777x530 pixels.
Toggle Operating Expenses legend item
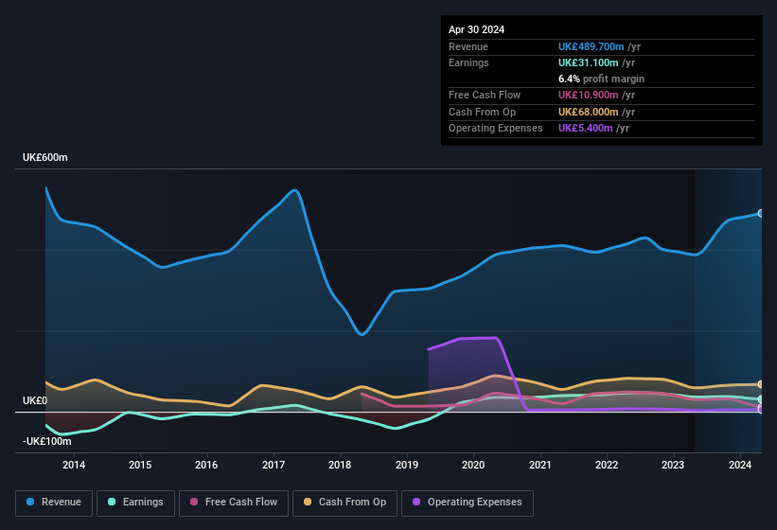click(468, 502)
